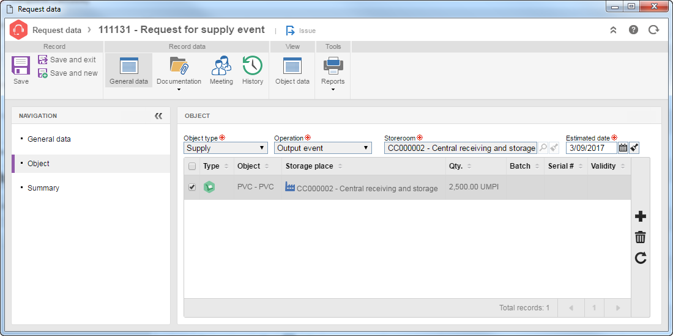Clear Estimated date with brush icon
673x336 pixels.
pos(635,148)
